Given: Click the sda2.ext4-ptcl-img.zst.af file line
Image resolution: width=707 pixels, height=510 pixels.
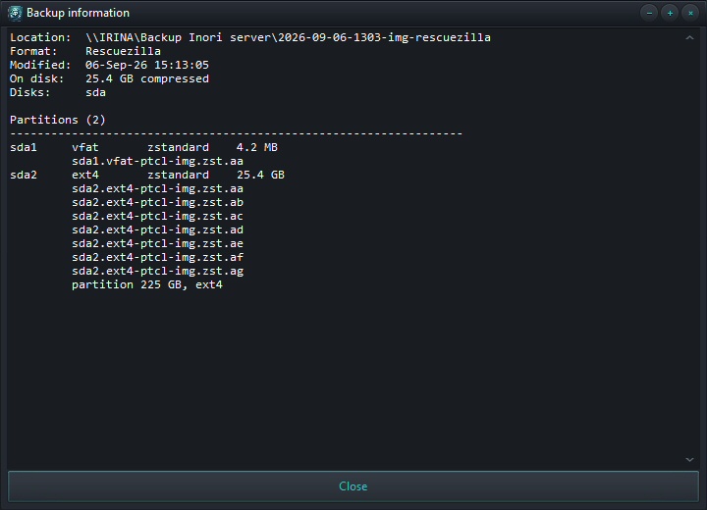Looking at the screenshot, I should (157, 257).
